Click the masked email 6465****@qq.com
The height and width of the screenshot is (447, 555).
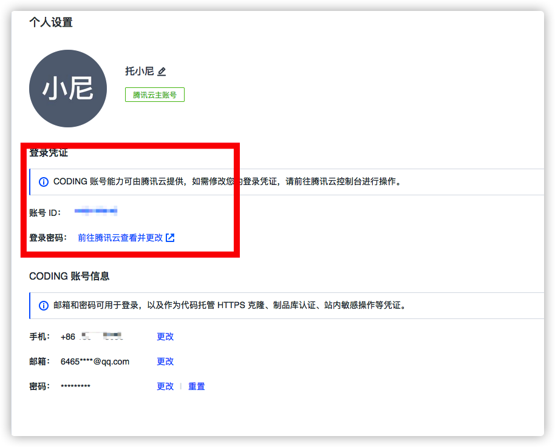pos(95,361)
